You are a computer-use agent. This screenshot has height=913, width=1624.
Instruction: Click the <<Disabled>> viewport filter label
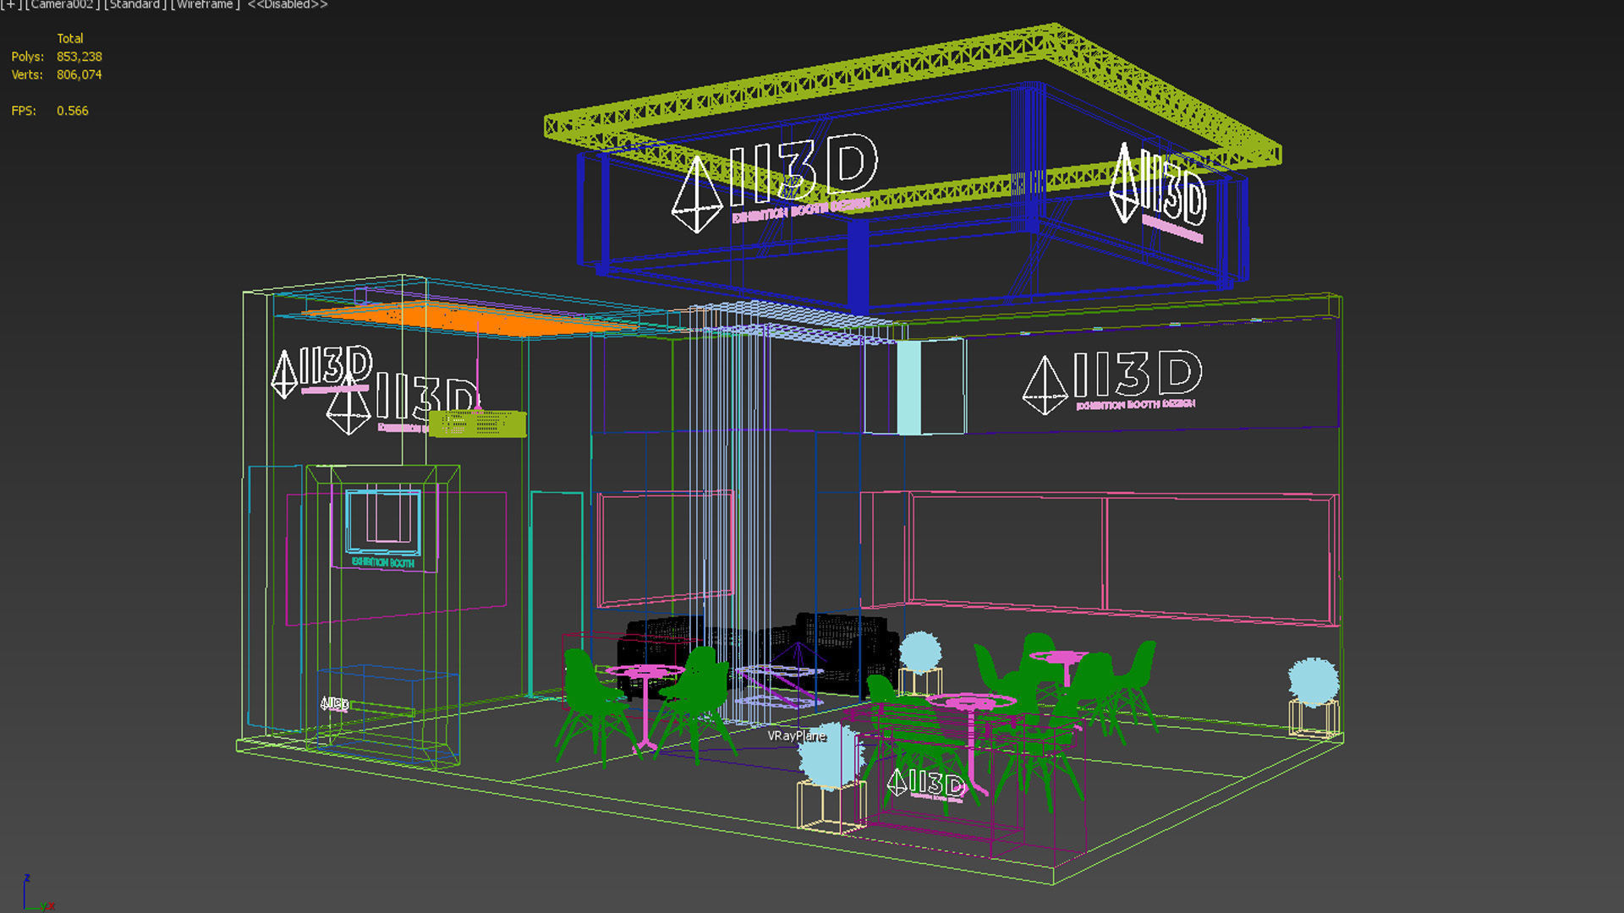pyautogui.click(x=288, y=4)
